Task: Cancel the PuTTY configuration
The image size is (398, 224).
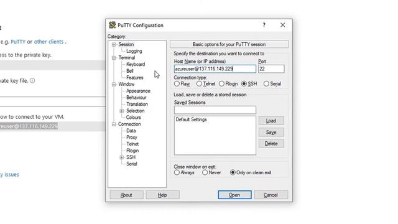Action: [x=271, y=195]
